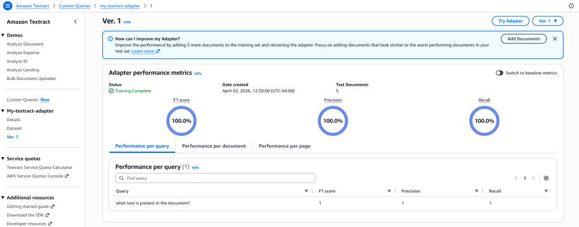The height and width of the screenshot is (227, 579).
Task: Toggle Switch to baseline metrics
Action: 500,73
